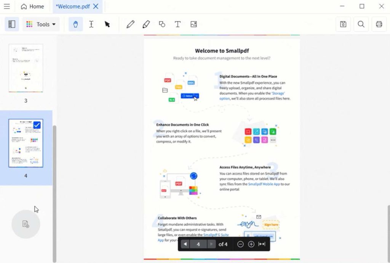Go to the previous page arrow
Image resolution: width=390 pixels, height=263 pixels.
pyautogui.click(x=185, y=244)
